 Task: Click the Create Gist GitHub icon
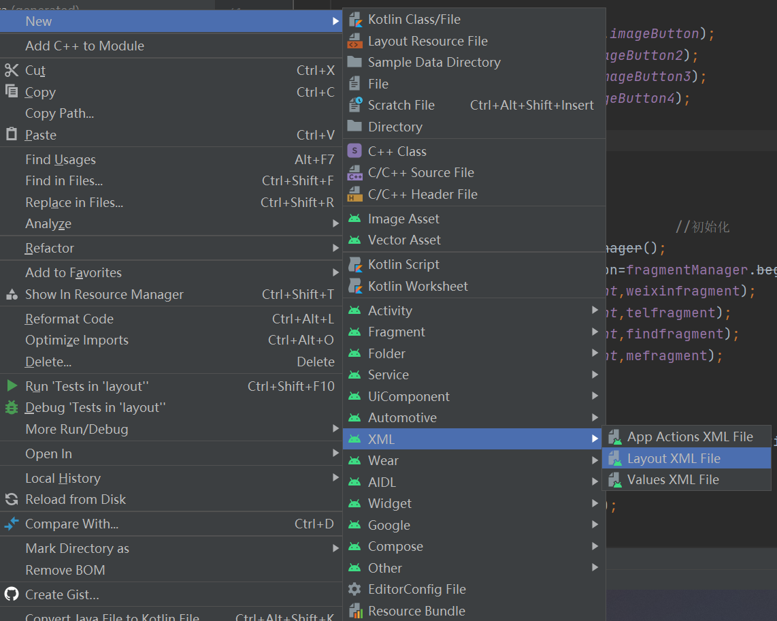click(x=12, y=594)
